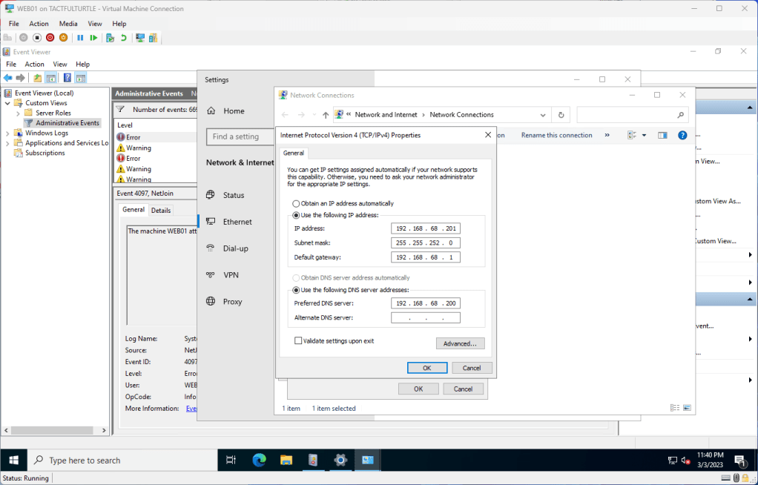Click the Alternate DNS server field
This screenshot has height=485, width=758.
(426, 318)
